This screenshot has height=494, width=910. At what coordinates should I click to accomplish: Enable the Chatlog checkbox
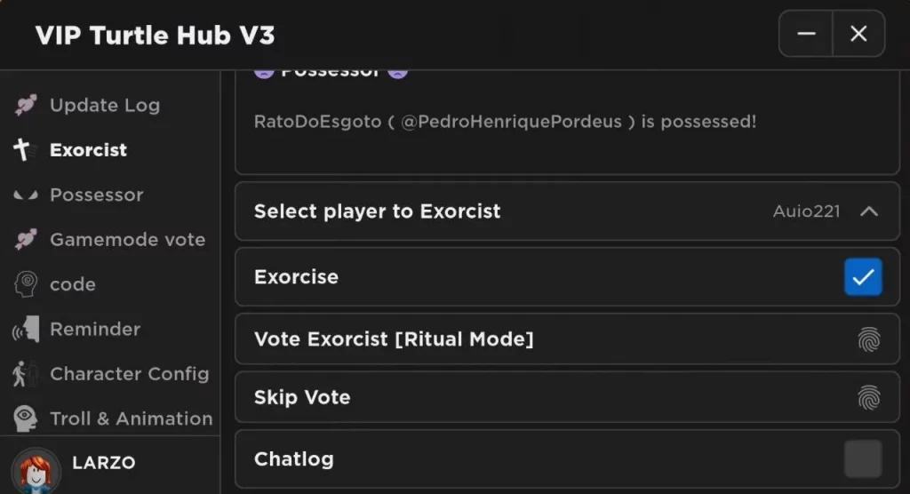point(863,459)
